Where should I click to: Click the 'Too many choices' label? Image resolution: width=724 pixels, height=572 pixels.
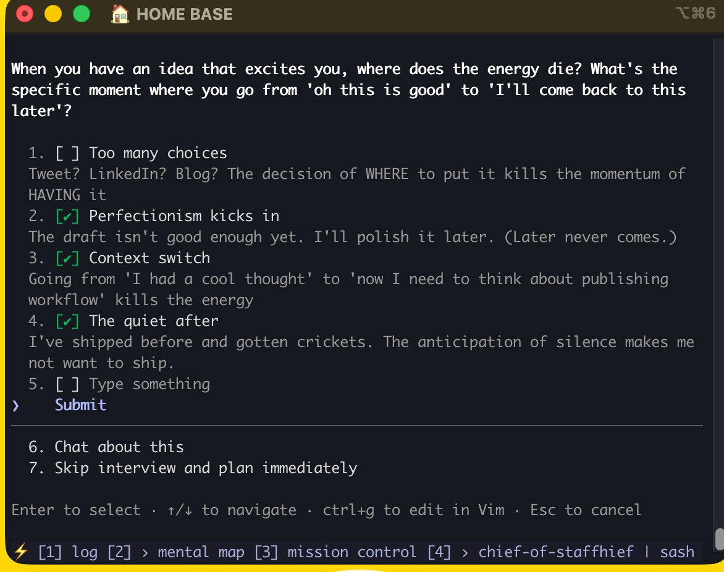pyautogui.click(x=158, y=153)
